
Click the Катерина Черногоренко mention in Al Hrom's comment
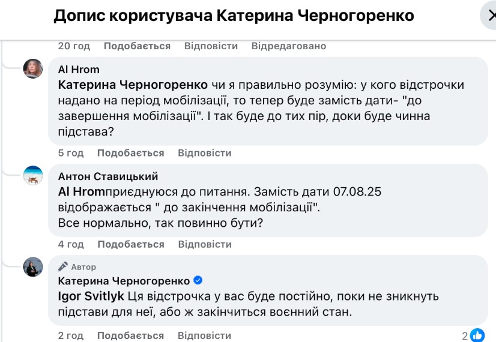pos(133,85)
